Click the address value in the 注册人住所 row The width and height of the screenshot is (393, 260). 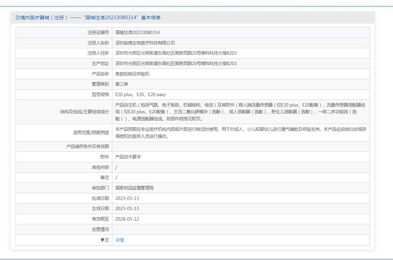[x=176, y=53]
